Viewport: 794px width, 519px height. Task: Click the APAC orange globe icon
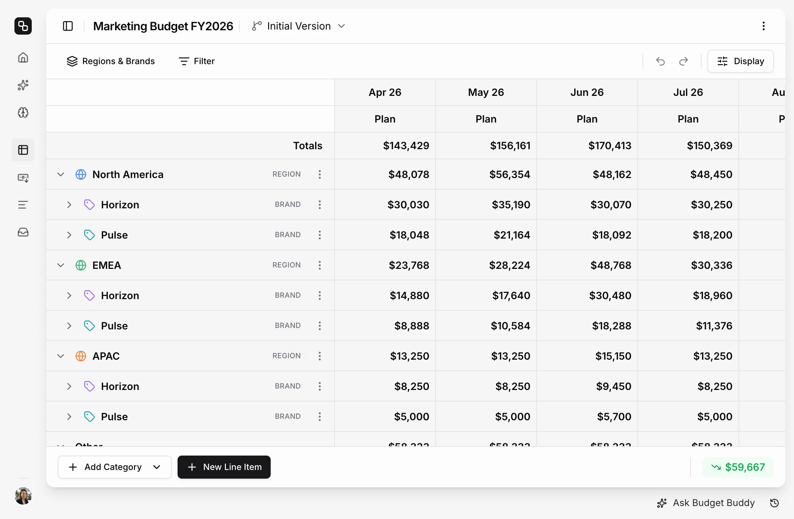pyautogui.click(x=81, y=356)
